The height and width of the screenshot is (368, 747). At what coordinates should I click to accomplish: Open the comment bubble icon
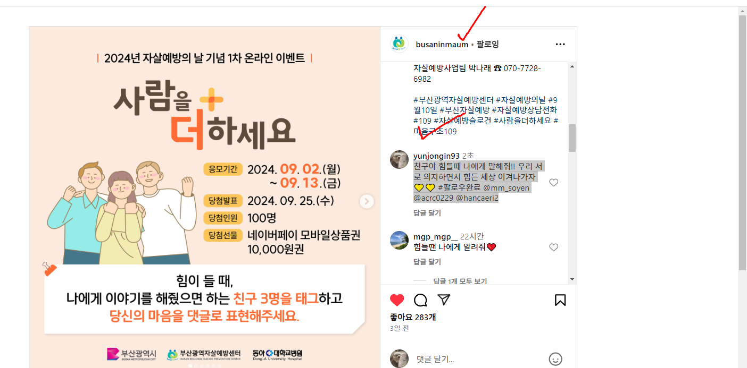click(x=420, y=300)
